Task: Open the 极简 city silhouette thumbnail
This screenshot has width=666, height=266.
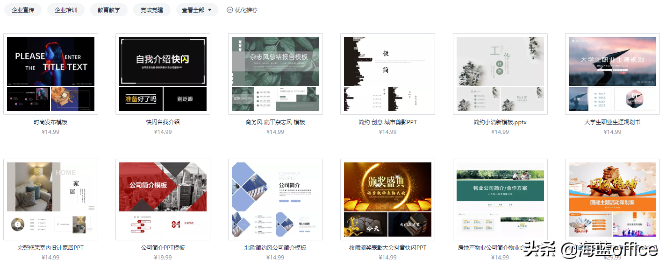Action: click(387, 74)
